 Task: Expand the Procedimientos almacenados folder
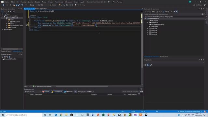pyautogui.click(x=6, y=26)
